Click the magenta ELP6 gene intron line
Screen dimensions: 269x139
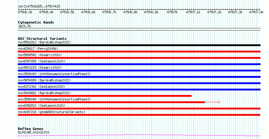139,135
